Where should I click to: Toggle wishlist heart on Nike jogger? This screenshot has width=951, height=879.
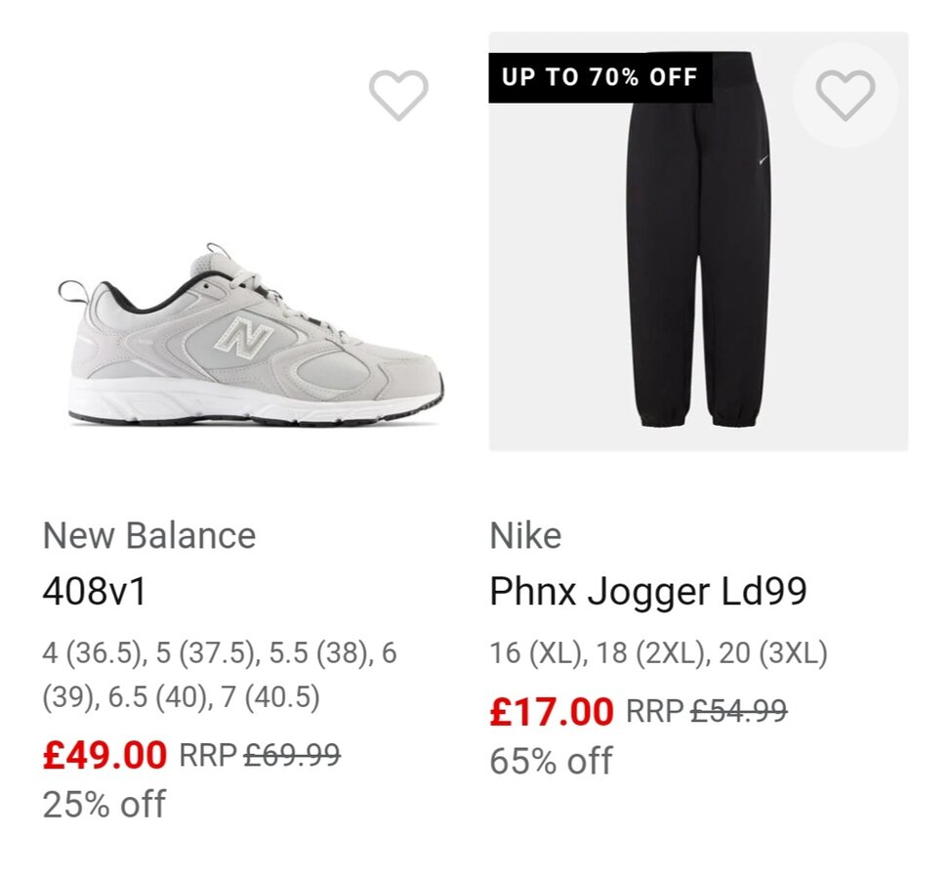click(845, 96)
